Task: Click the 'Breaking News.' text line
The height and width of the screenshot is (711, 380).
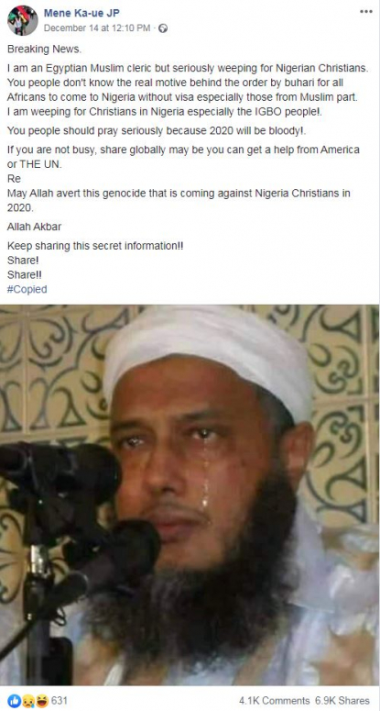Action: [x=44, y=49]
